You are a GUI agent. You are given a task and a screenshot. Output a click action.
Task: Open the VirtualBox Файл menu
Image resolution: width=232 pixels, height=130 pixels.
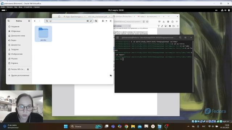[x=3, y=7]
